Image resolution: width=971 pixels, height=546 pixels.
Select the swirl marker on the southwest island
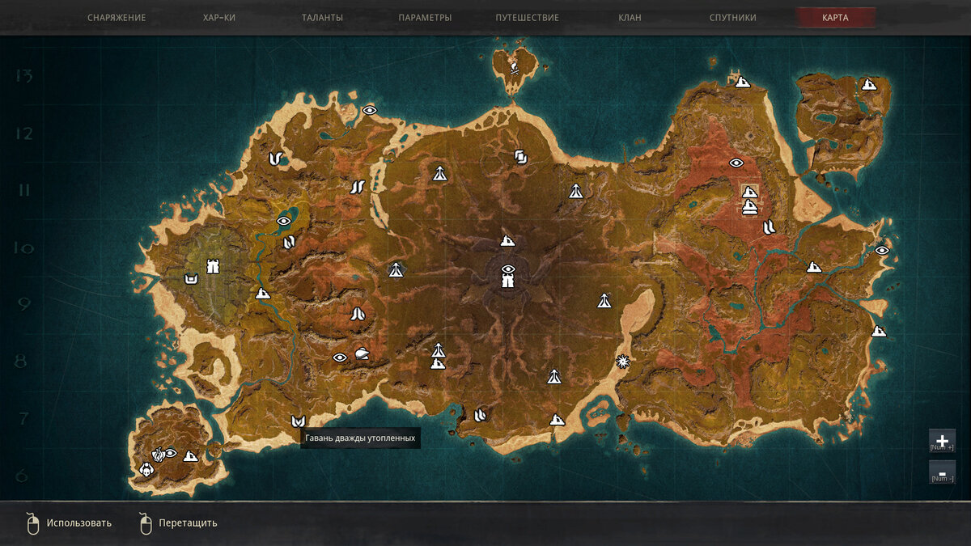pos(159,454)
